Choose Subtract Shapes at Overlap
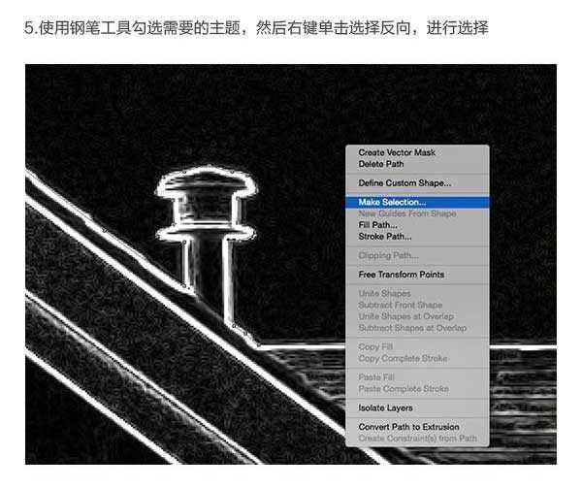 click(412, 328)
